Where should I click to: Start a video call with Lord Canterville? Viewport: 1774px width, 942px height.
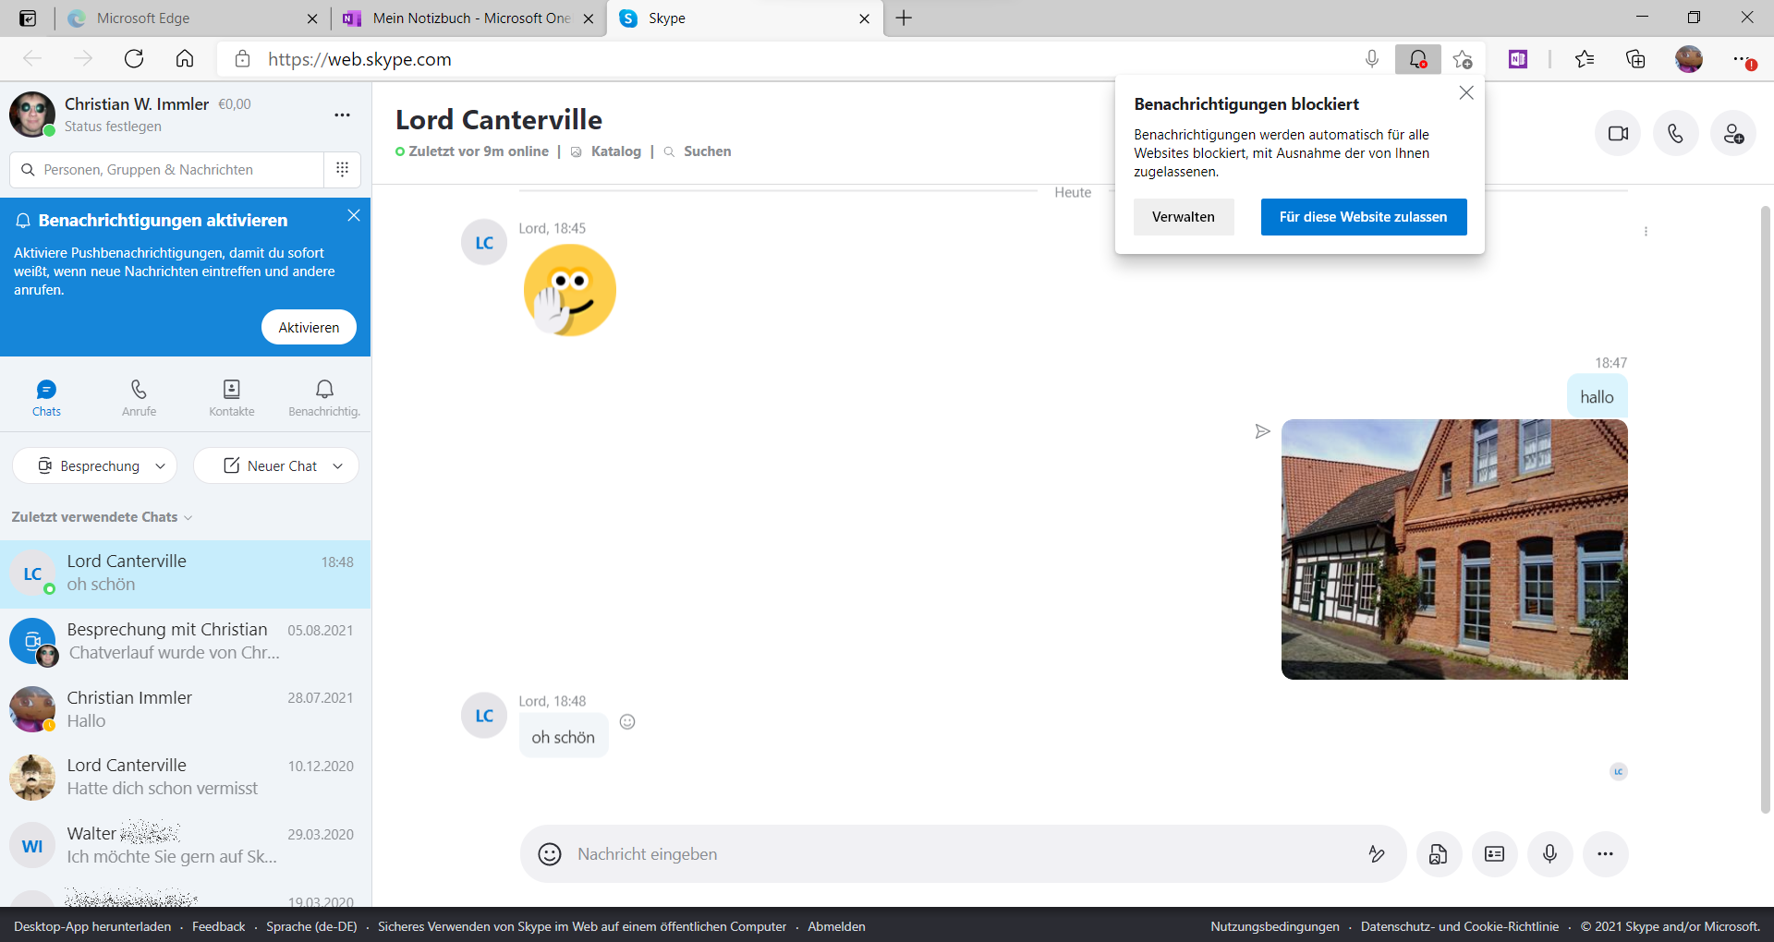(1618, 133)
